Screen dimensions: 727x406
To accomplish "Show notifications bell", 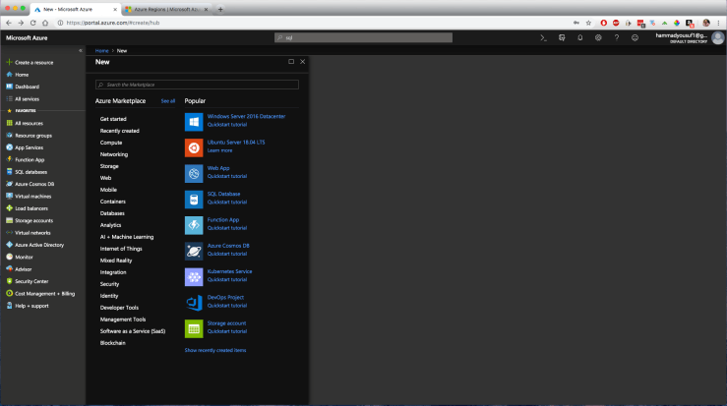I will pos(580,38).
